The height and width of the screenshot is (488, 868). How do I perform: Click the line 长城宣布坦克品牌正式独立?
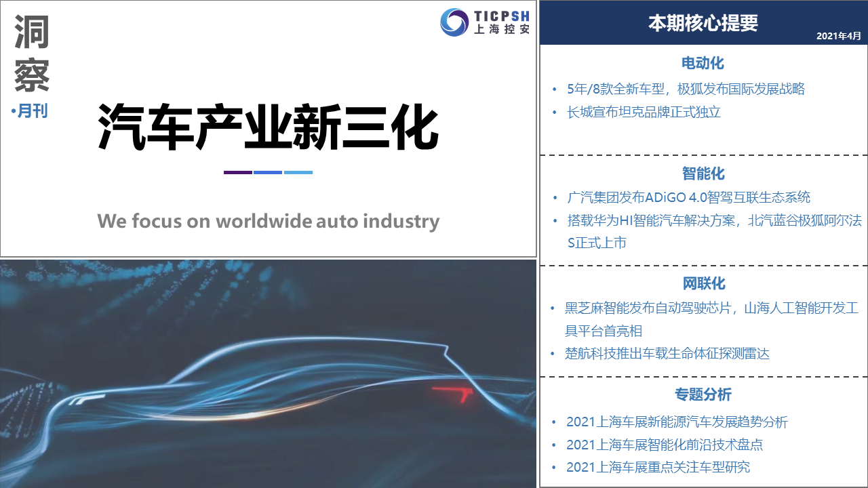tap(644, 112)
